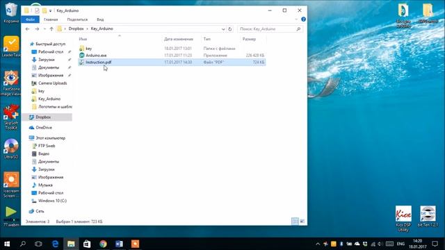This screenshot has height=250, width=445.
Task: Open Task View on the taskbar
Action: (x=38, y=244)
